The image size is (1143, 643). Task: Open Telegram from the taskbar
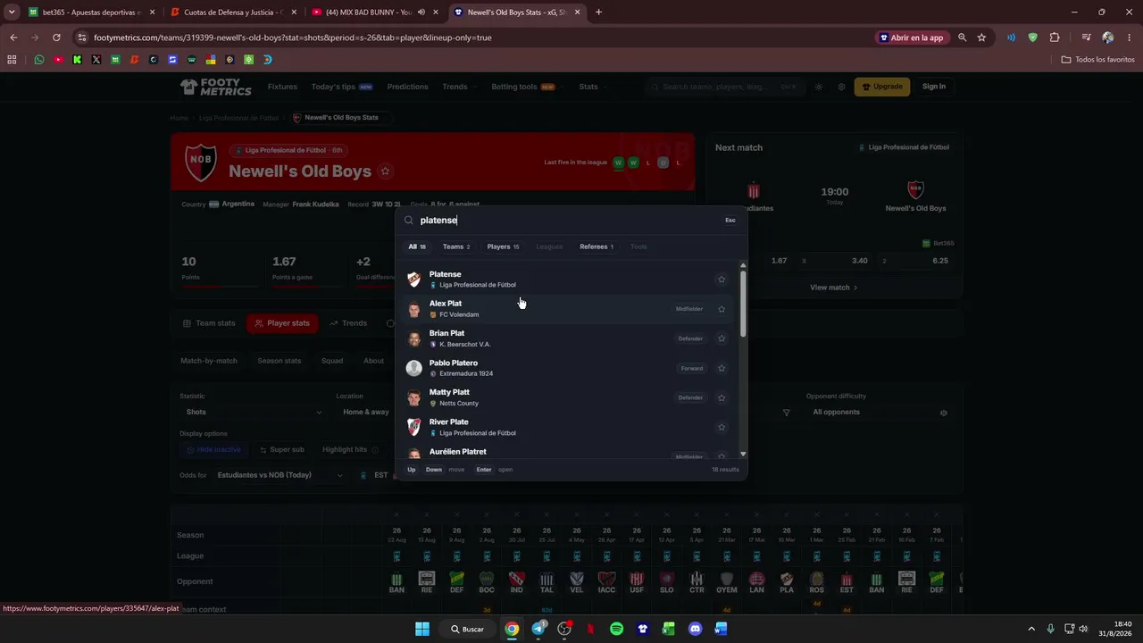pos(538,629)
